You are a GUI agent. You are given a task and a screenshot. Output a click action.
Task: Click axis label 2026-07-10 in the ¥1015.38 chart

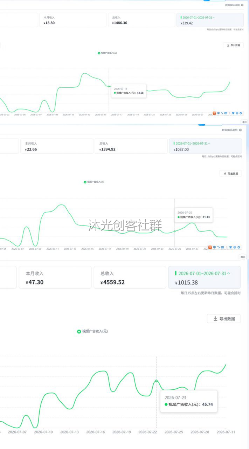[x=43, y=432]
